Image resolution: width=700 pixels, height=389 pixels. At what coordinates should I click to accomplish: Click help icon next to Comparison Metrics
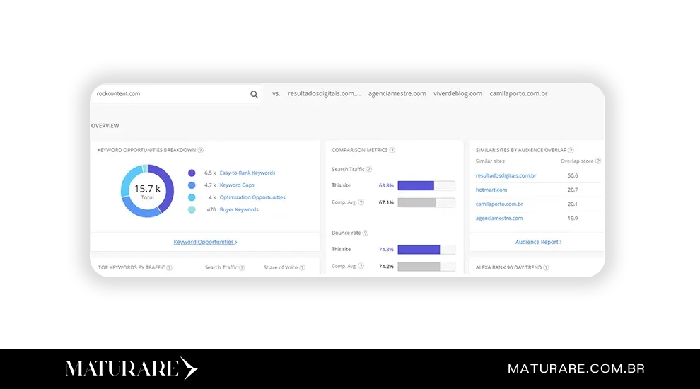coord(392,150)
